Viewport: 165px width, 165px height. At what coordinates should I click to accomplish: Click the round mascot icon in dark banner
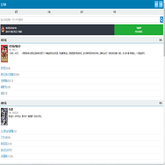click(x=3, y=29)
